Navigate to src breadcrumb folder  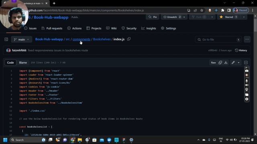[68, 39]
